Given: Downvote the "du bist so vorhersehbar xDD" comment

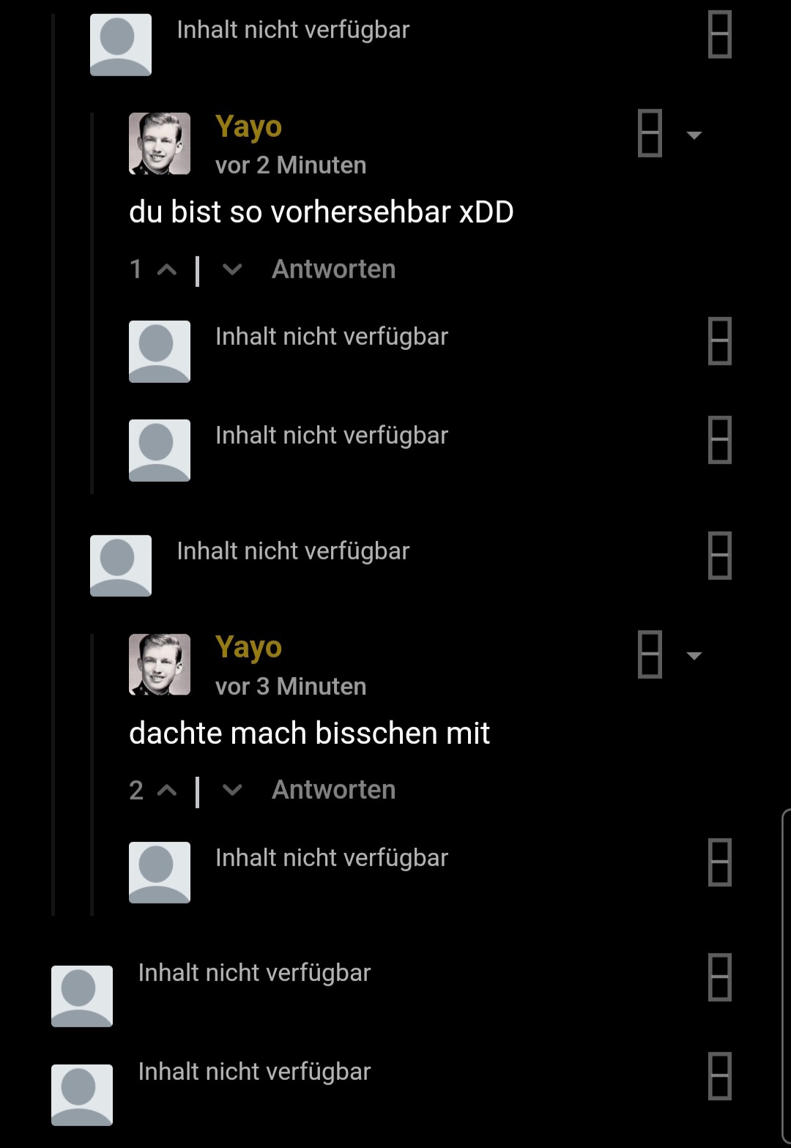Looking at the screenshot, I should 232,270.
